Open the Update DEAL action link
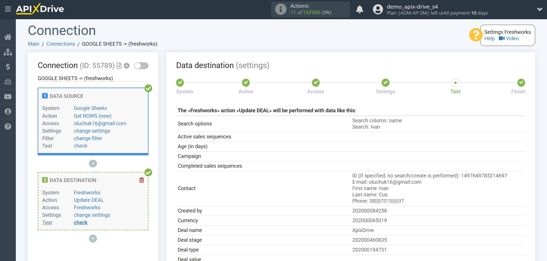The width and height of the screenshot is (547, 261). (89, 200)
